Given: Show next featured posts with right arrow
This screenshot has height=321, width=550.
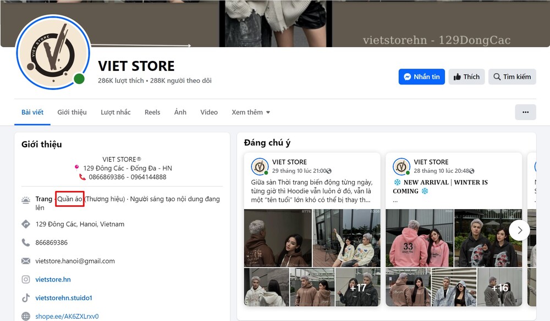Looking at the screenshot, I should (520, 230).
